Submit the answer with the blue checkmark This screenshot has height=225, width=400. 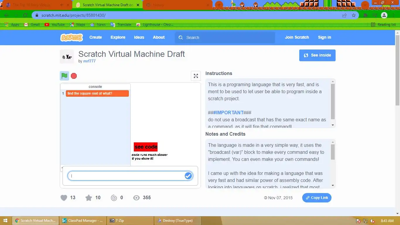pyautogui.click(x=188, y=176)
